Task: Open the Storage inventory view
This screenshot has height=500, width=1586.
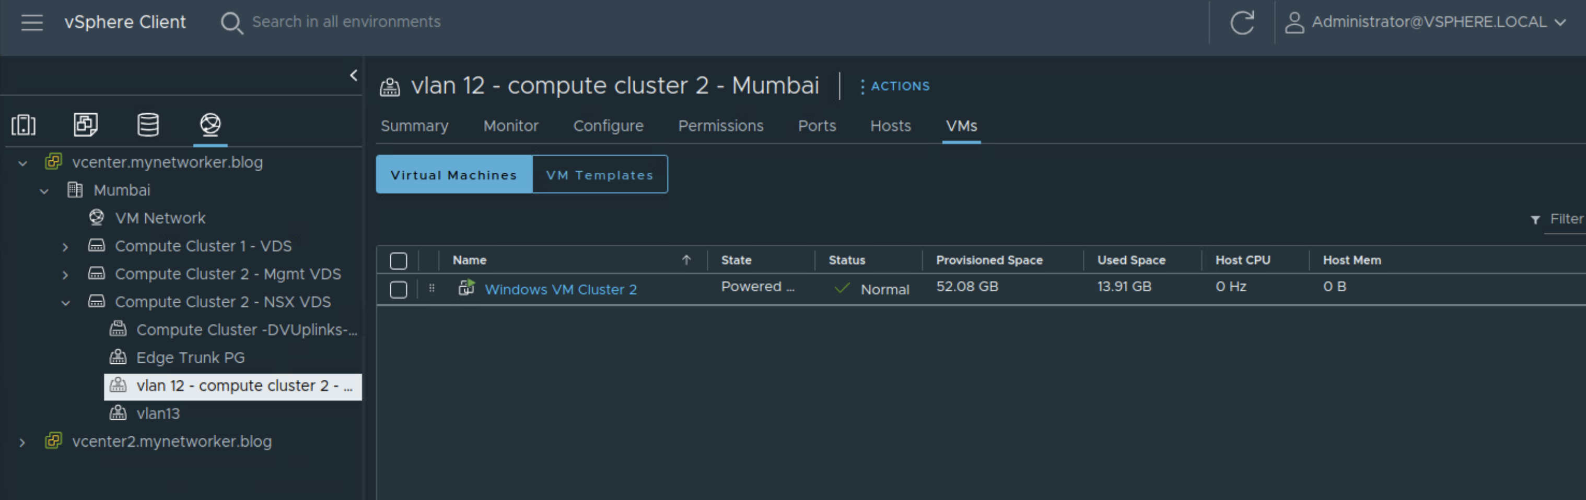Action: click(x=148, y=125)
